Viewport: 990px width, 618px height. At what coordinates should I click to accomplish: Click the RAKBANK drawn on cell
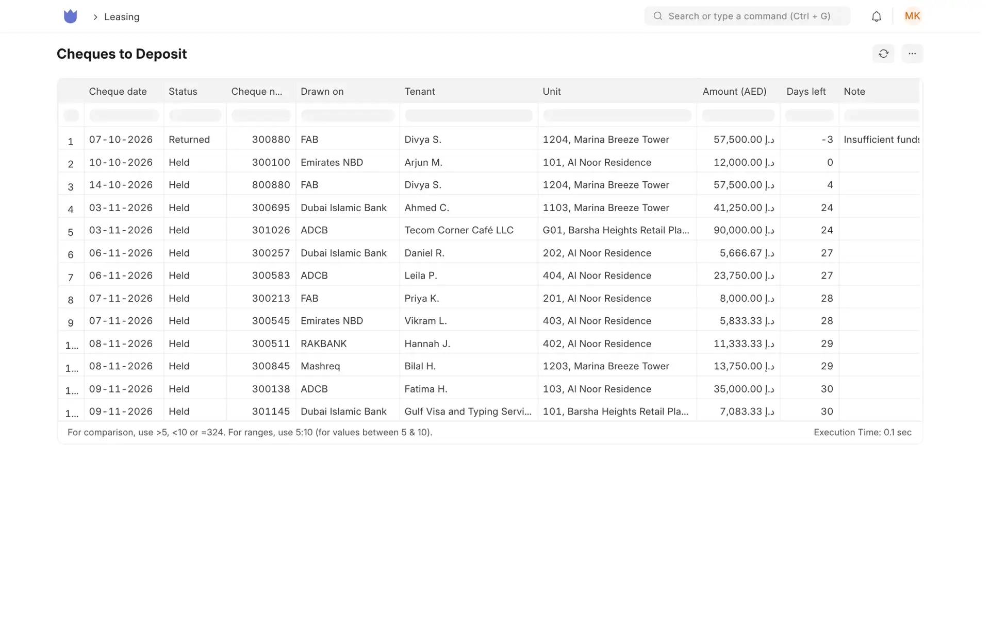348,344
